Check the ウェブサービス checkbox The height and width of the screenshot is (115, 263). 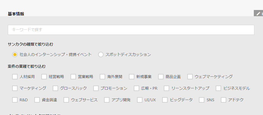coord(66,100)
